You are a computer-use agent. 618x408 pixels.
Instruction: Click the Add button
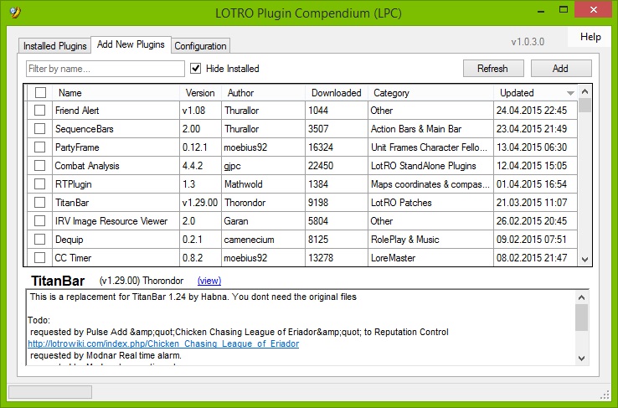[561, 69]
